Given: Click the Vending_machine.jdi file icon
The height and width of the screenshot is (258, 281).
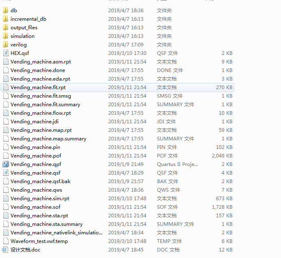Looking at the screenshot, I should [6, 121].
